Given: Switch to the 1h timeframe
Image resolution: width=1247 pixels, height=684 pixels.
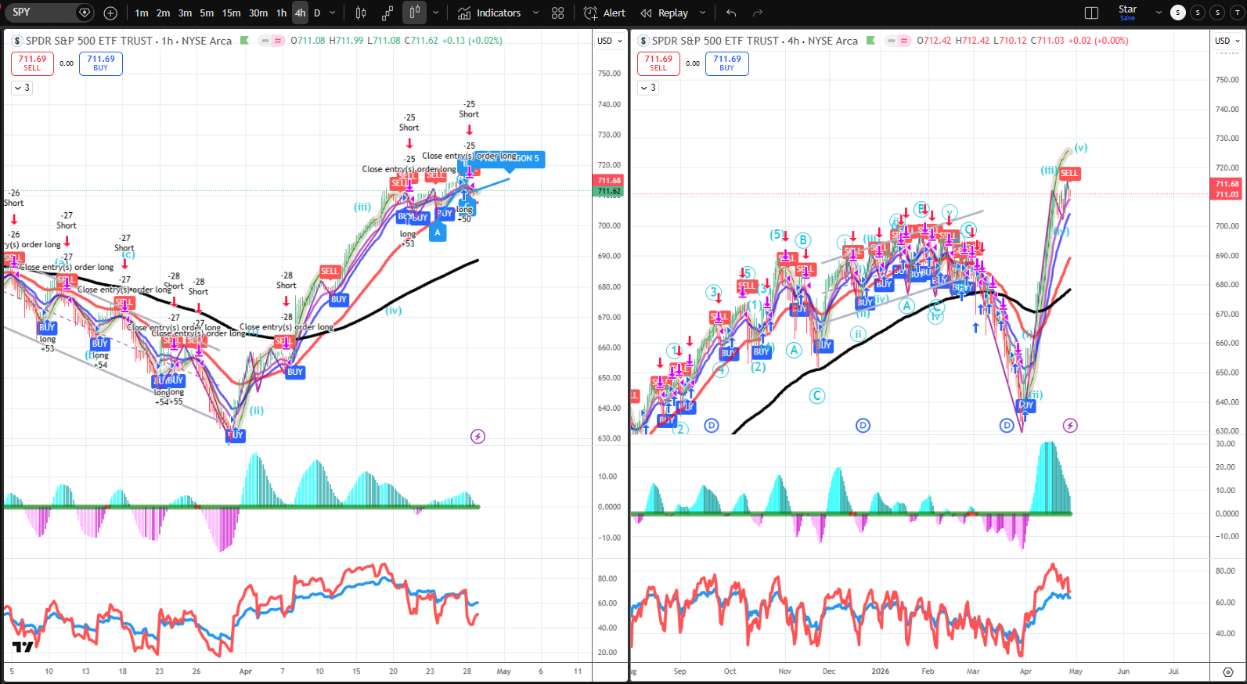Looking at the screenshot, I should (282, 13).
